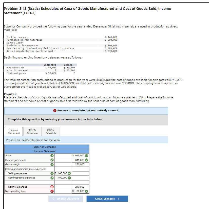Click the green checkmark next to $30,000
This screenshot has height=209, width=209.
(x=86, y=191)
